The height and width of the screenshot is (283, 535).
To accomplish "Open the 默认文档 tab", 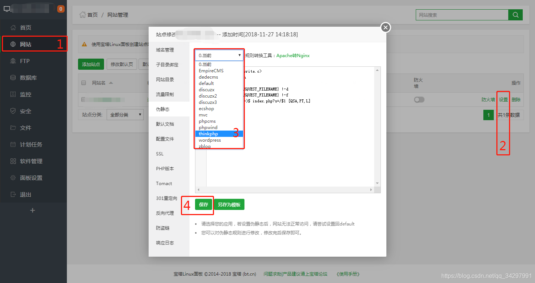I will (x=169, y=124).
